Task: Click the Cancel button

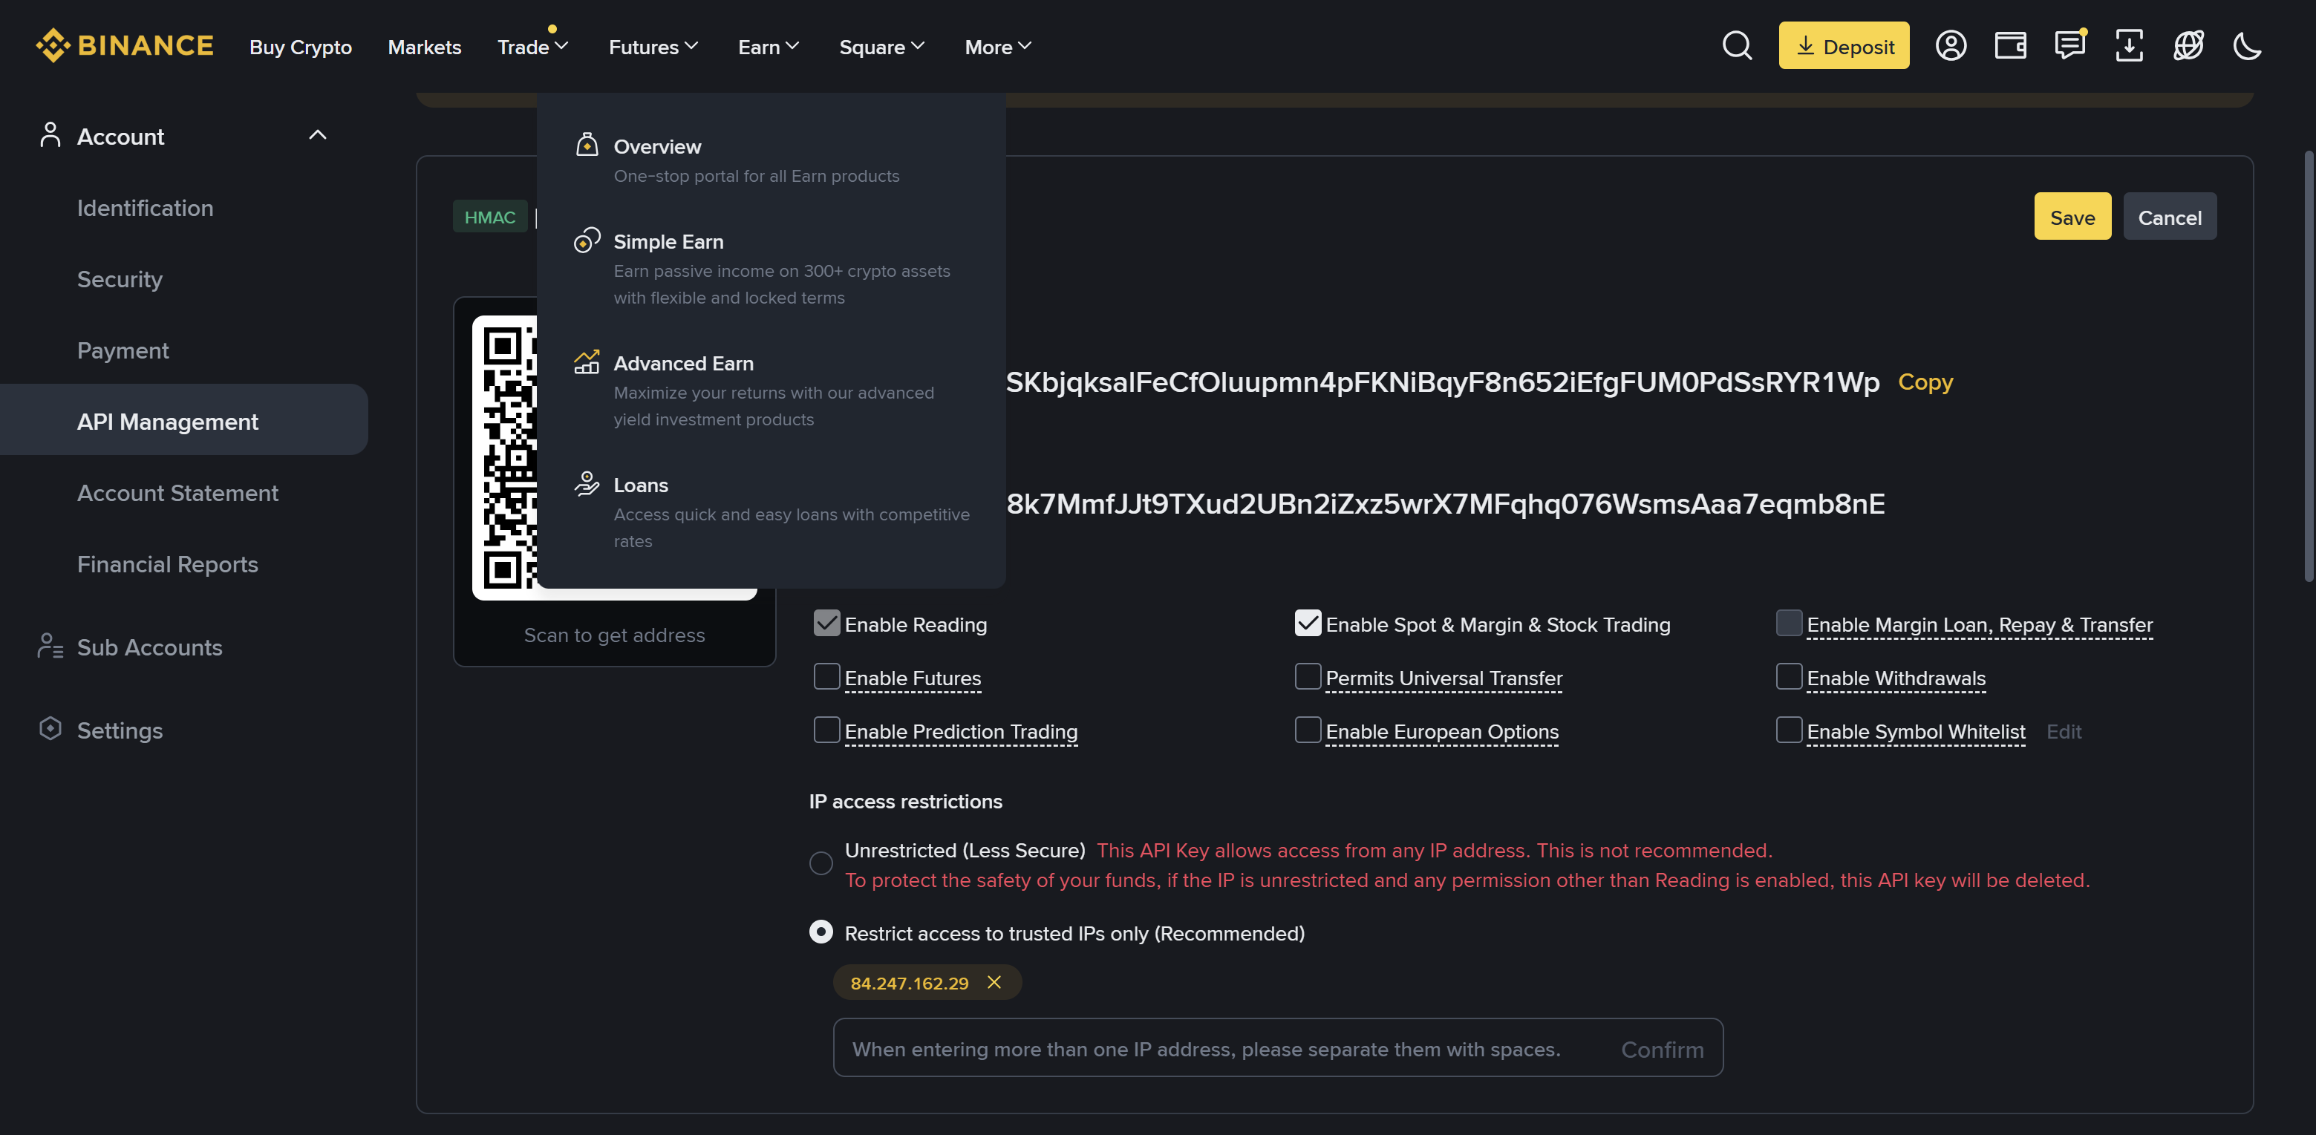Action: pyautogui.click(x=2170, y=217)
